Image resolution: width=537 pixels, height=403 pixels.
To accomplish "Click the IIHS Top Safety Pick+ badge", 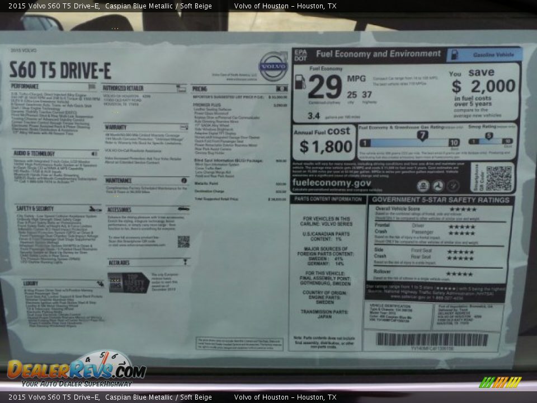I will click(x=129, y=283).
